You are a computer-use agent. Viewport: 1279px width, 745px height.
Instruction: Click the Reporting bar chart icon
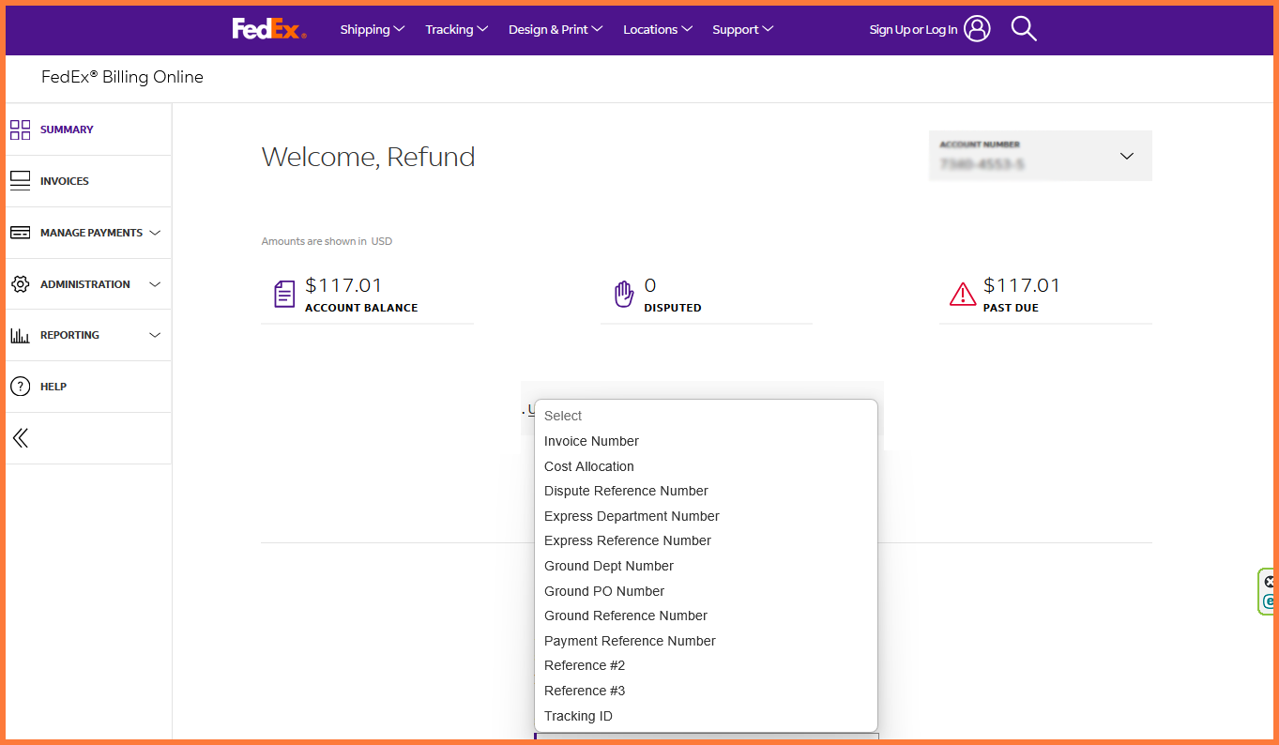(21, 335)
